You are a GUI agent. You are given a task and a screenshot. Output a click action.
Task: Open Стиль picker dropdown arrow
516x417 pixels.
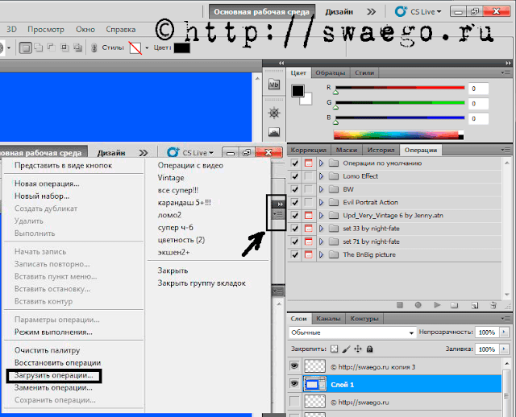147,48
